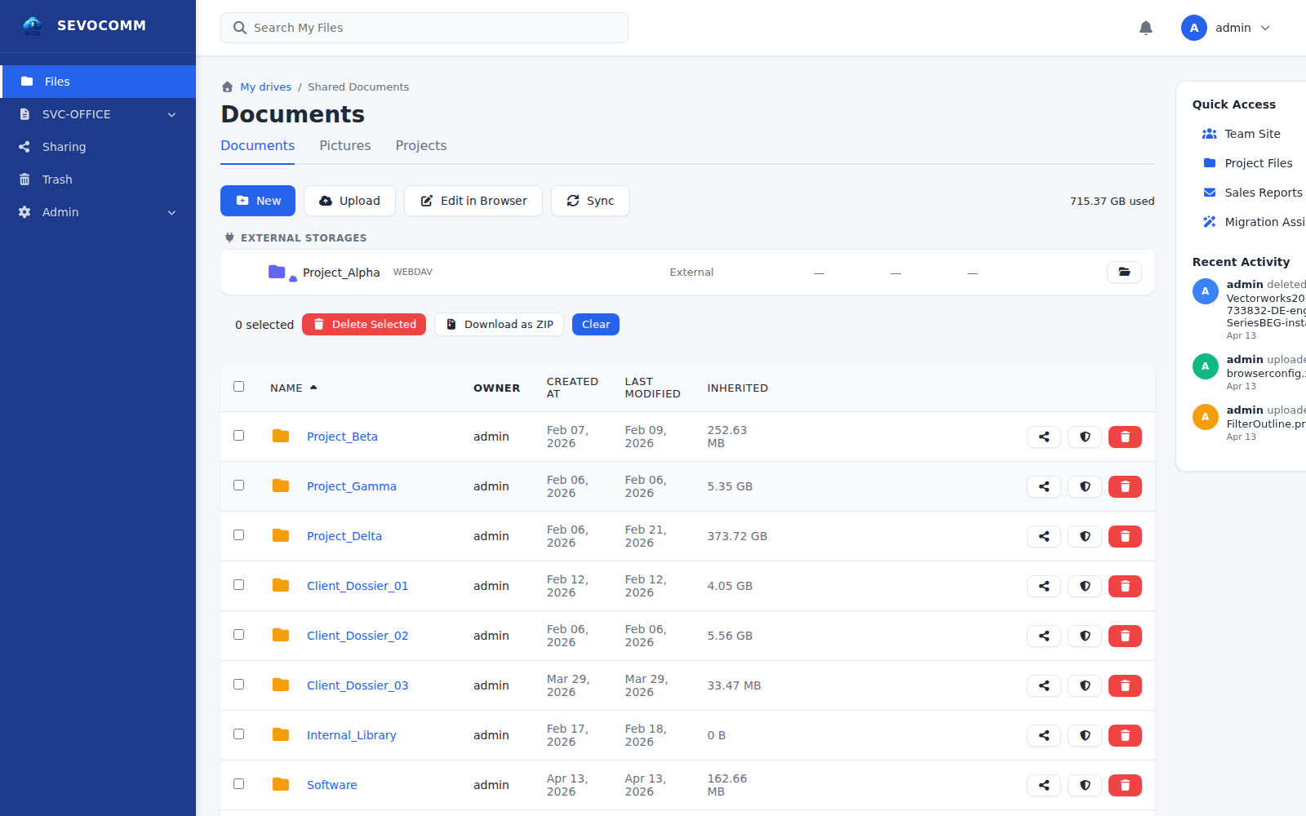
Task: Click the New button
Action: (257, 200)
